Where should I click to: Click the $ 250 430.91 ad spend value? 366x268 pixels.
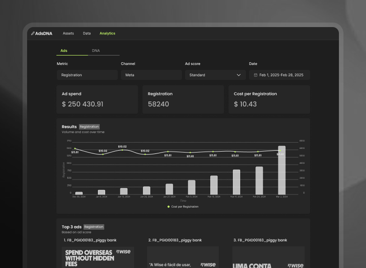tap(83, 104)
